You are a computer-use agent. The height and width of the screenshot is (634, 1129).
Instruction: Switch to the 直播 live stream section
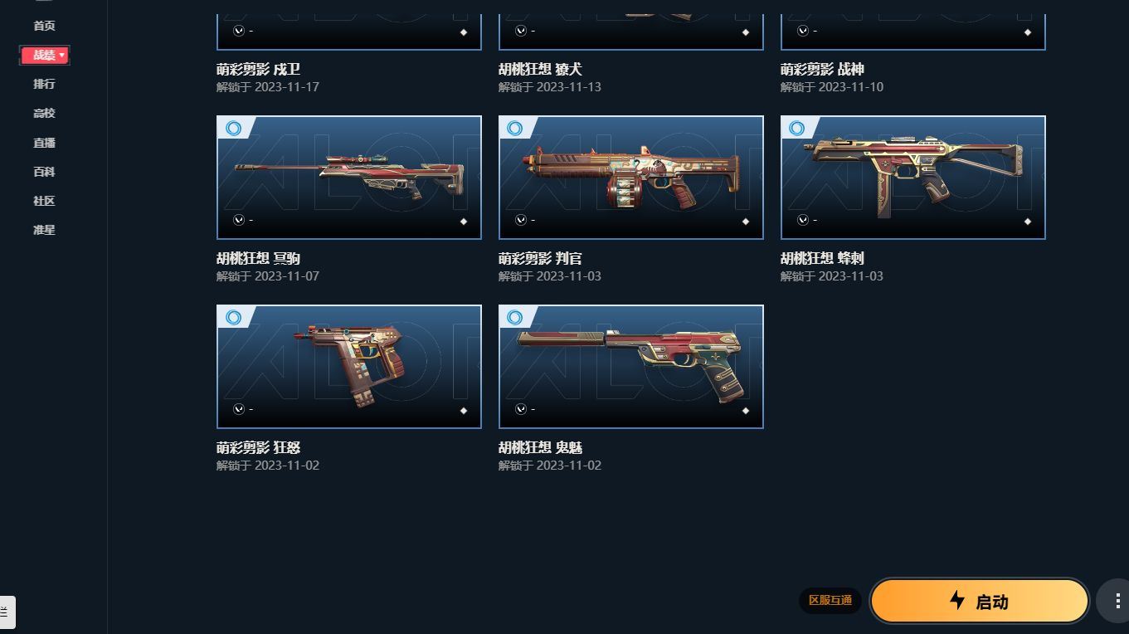tap(44, 143)
